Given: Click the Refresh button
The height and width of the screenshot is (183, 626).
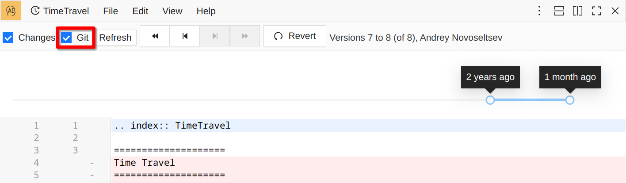Looking at the screenshot, I should [115, 38].
